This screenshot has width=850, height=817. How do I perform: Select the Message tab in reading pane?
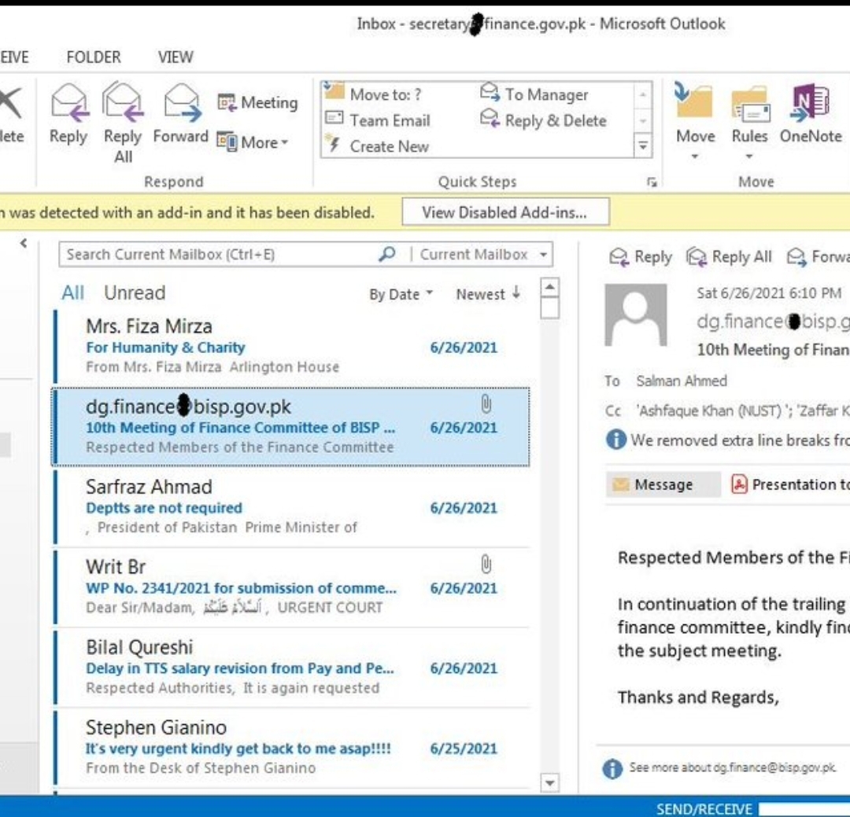[663, 484]
